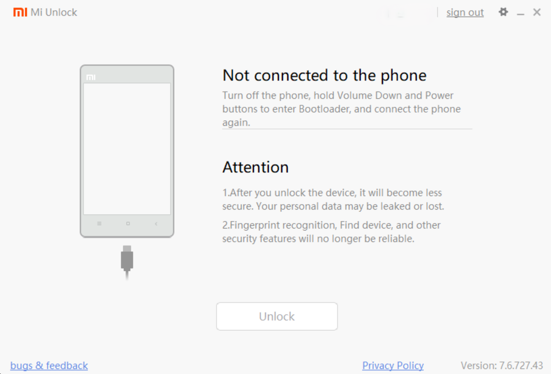Click the Bootloader instruction paragraph
This screenshot has width=551, height=374.
tap(341, 109)
